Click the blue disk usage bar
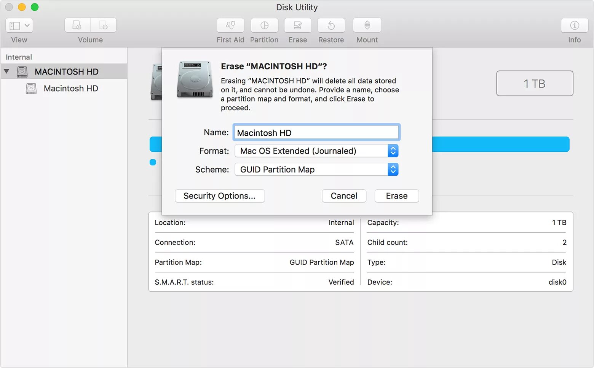This screenshot has height=368, width=594. (x=501, y=144)
